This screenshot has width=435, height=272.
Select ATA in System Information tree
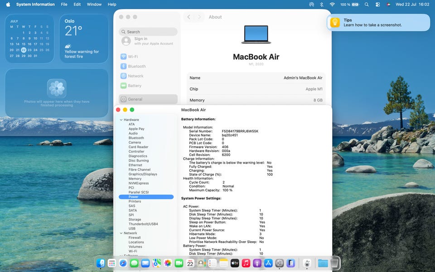coord(131,124)
